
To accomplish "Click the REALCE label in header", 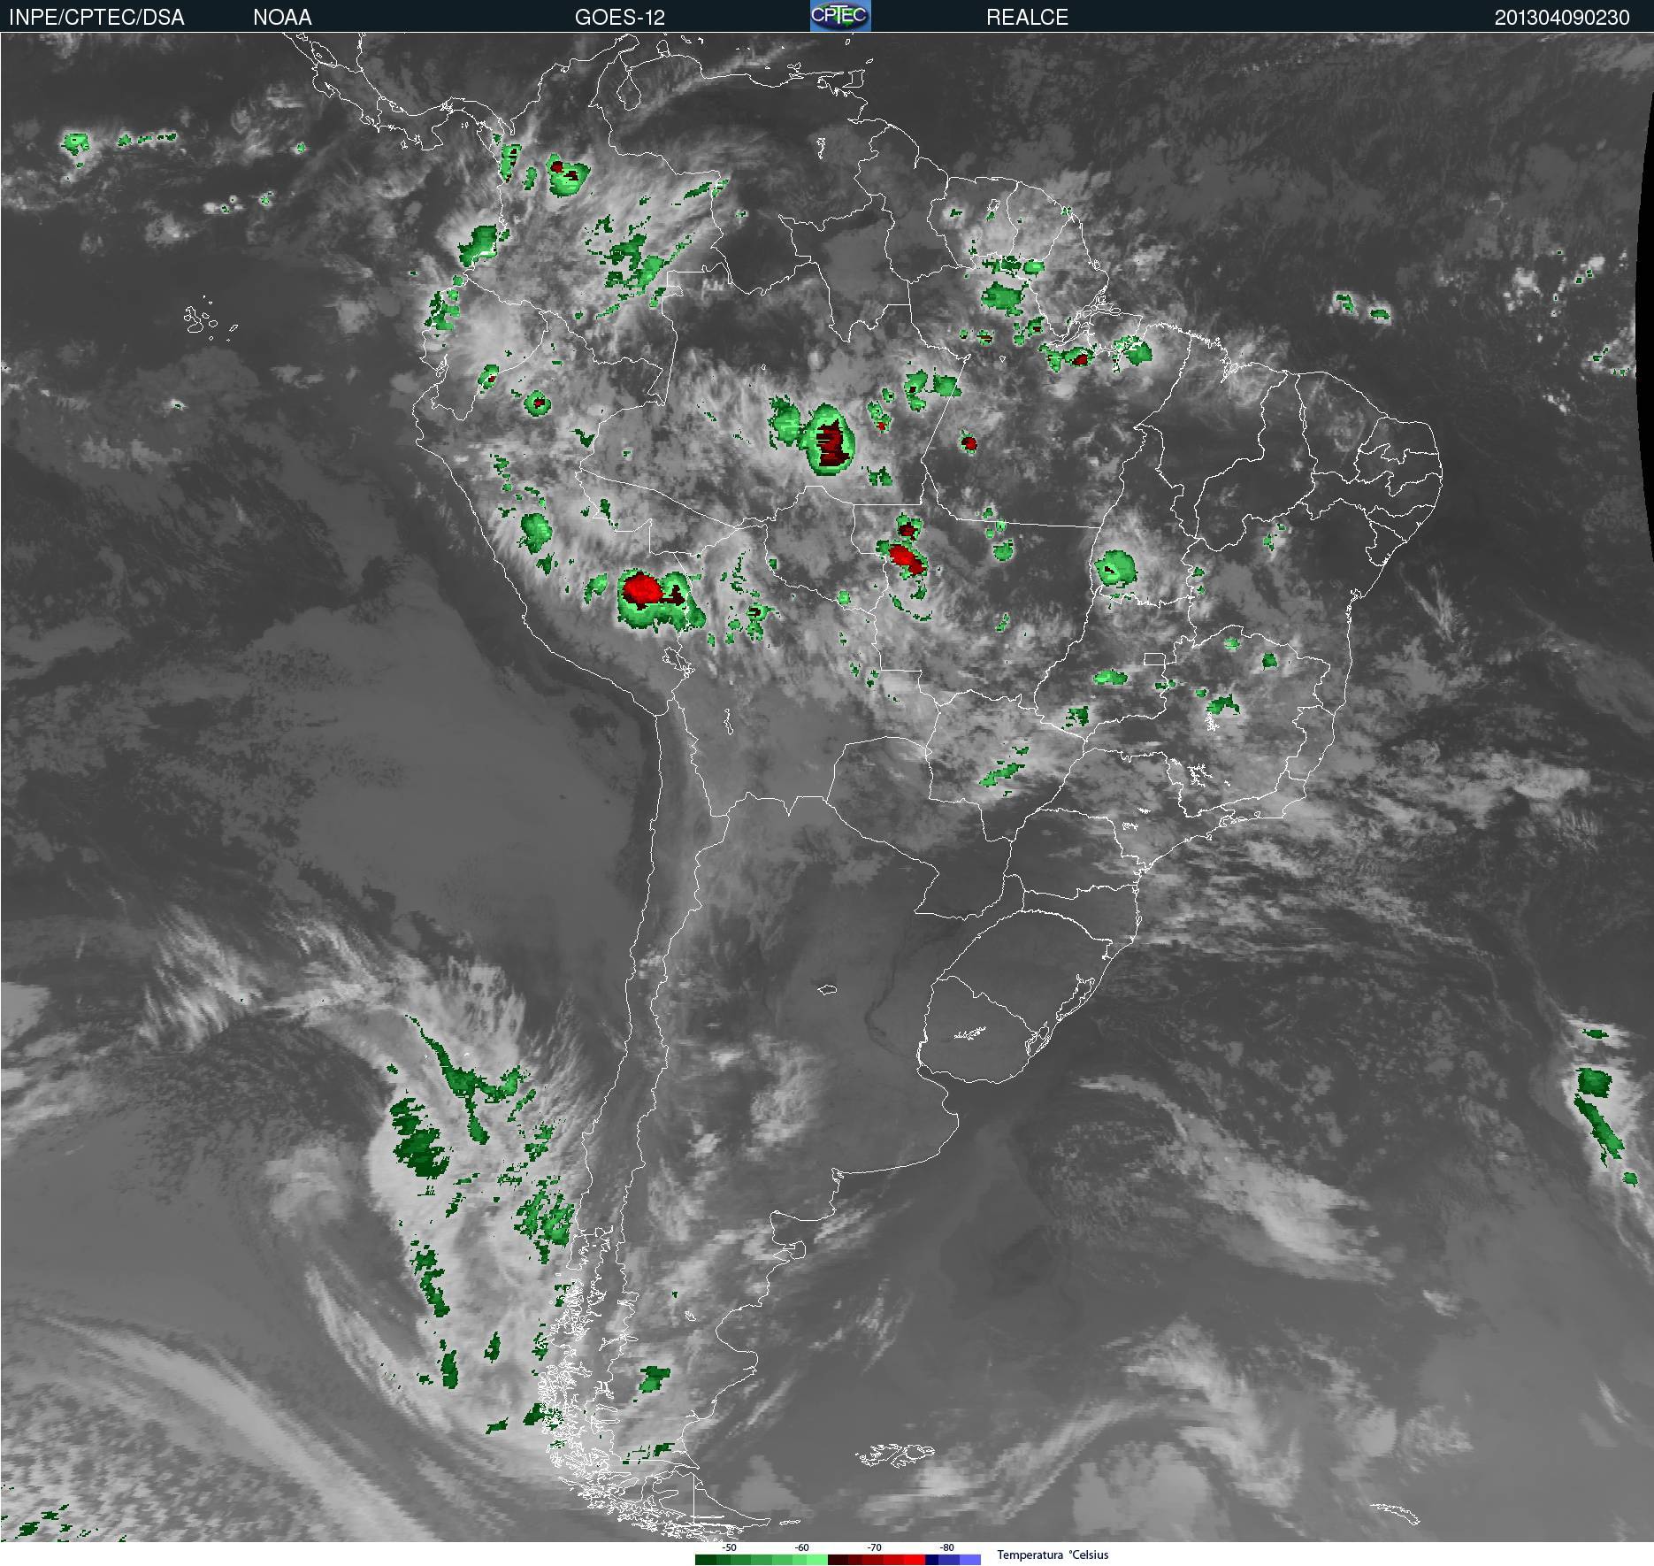I will 1027,18.
